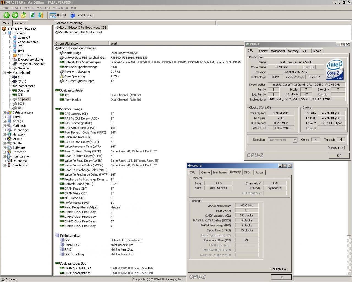
Task: Expand the Betriebssystem tree node
Action: (x=4, y=112)
